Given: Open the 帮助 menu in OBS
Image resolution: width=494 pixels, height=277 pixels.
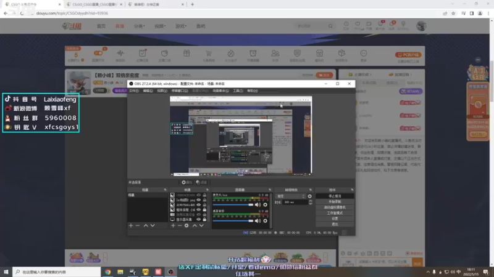Looking at the screenshot, I should click(253, 90).
